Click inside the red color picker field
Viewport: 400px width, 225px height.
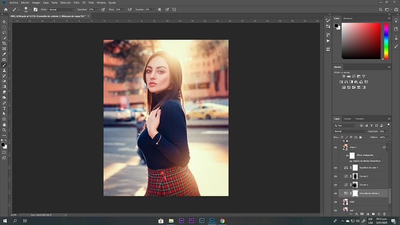pyautogui.click(x=361, y=41)
